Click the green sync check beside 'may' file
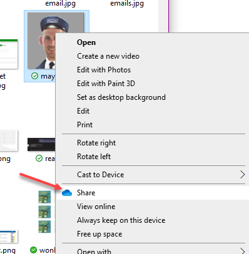Screen dimensions: 249x254 [x=34, y=76]
